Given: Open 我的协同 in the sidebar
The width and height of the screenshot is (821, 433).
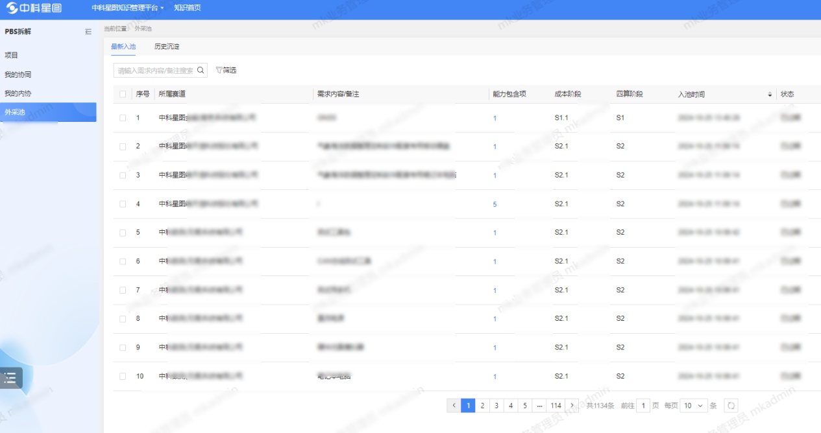Looking at the screenshot, I should click(18, 75).
